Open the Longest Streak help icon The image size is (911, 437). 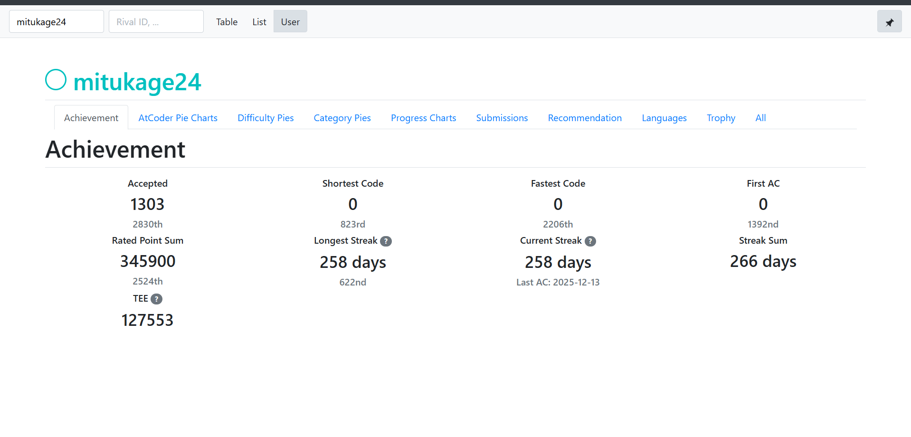(x=386, y=241)
